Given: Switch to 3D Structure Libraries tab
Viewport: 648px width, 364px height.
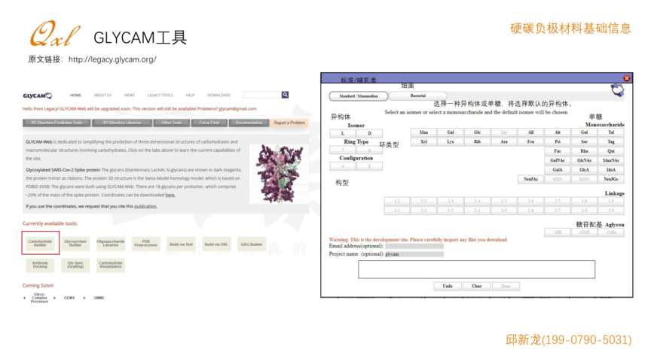Looking at the screenshot, I should 122,123.
